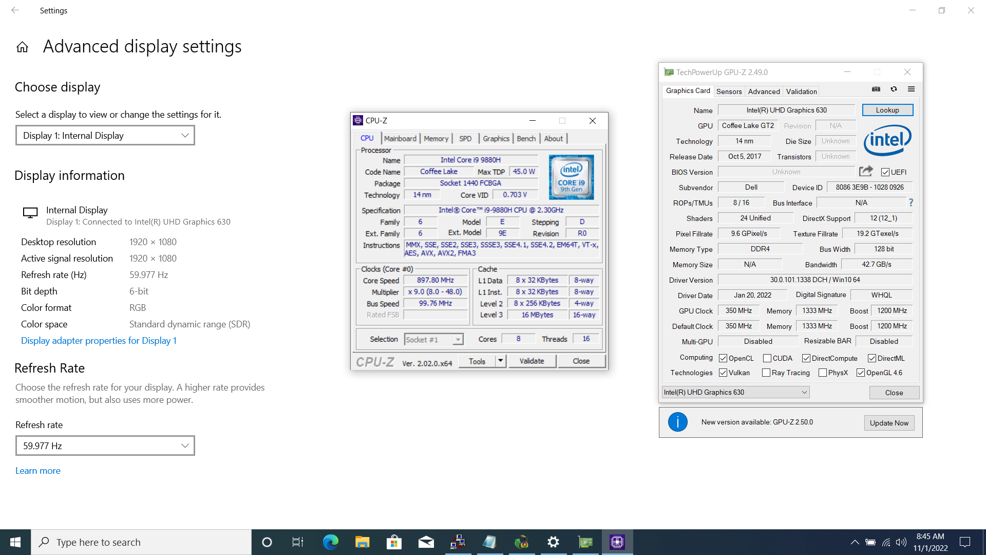Click the Close button in CPU-Z
Image resolution: width=986 pixels, height=555 pixels.
(581, 361)
